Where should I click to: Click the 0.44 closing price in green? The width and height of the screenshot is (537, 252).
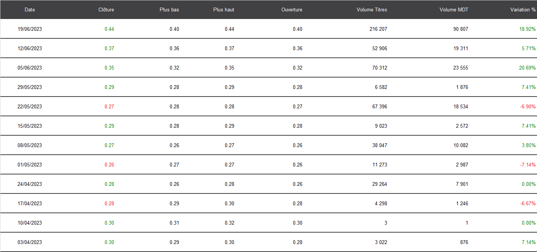tap(109, 29)
